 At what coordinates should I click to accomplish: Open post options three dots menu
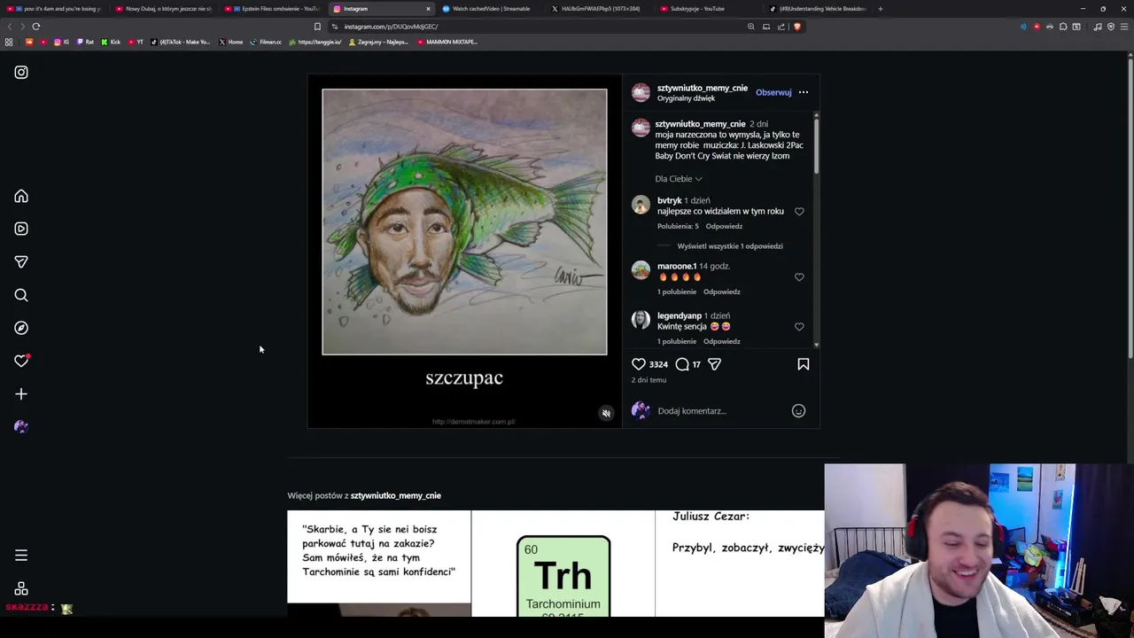click(804, 92)
